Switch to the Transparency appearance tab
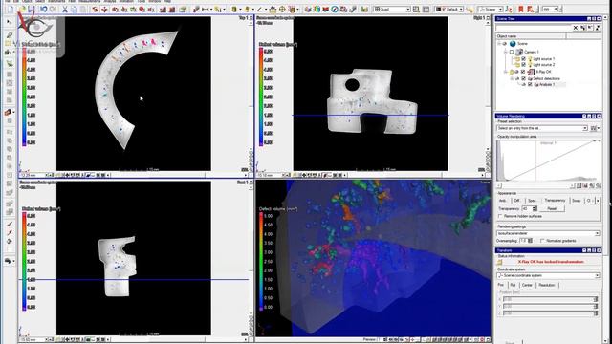The height and width of the screenshot is (344, 612). pos(555,201)
